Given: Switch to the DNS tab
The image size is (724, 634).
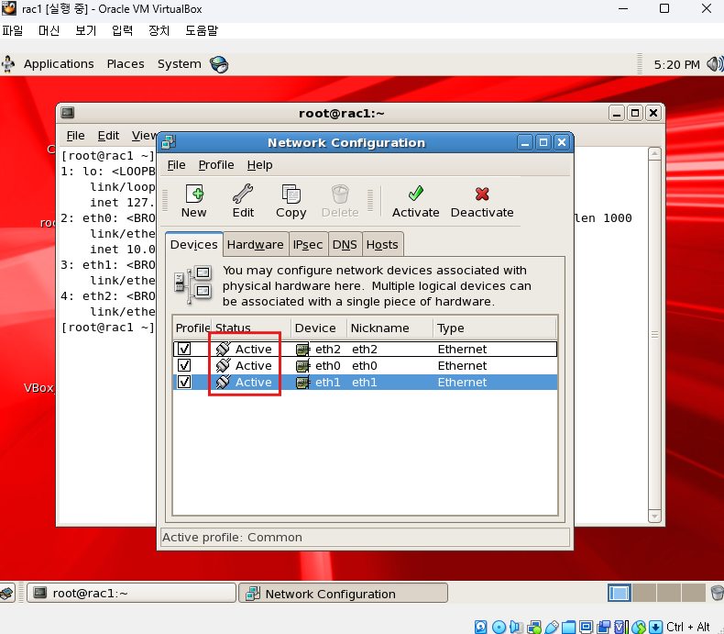Looking at the screenshot, I should coord(345,244).
